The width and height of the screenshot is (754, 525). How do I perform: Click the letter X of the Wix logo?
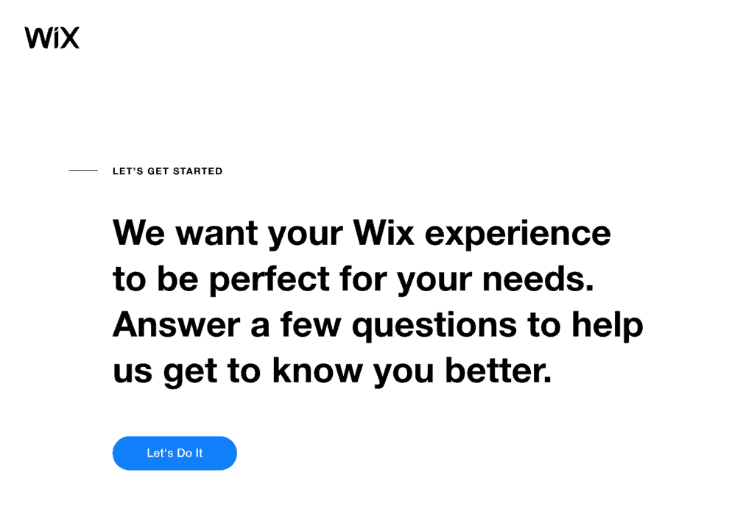[70, 38]
